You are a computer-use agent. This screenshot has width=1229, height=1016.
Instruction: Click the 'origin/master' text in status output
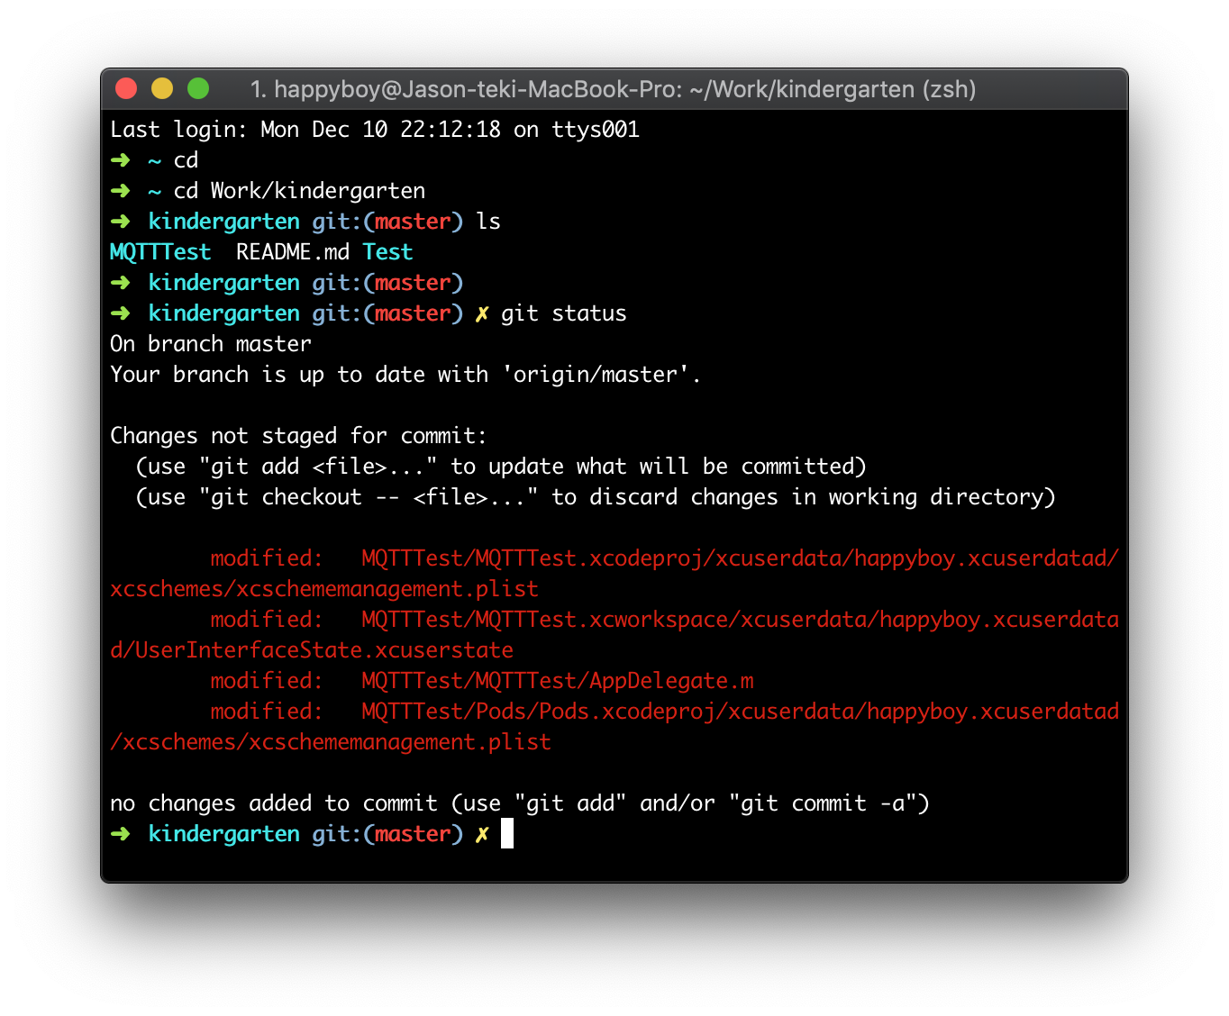(595, 375)
